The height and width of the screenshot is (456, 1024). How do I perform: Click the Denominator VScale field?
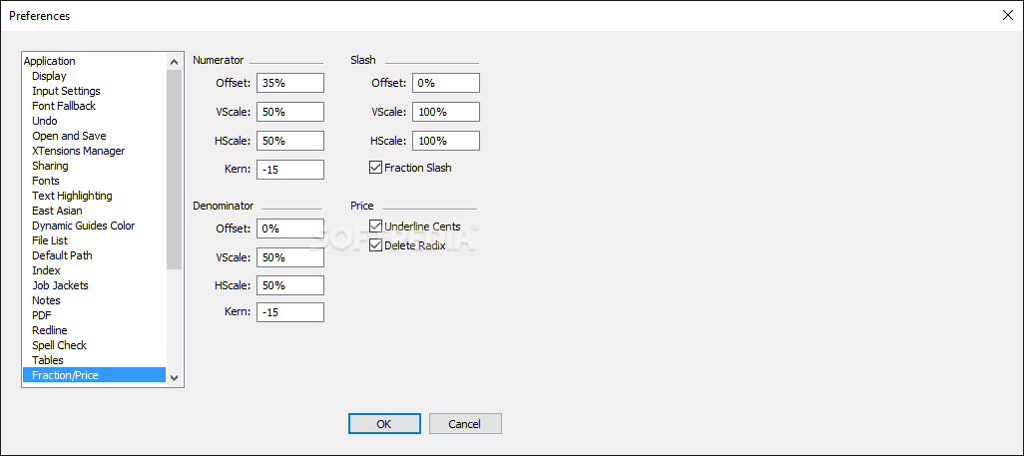tap(290, 257)
